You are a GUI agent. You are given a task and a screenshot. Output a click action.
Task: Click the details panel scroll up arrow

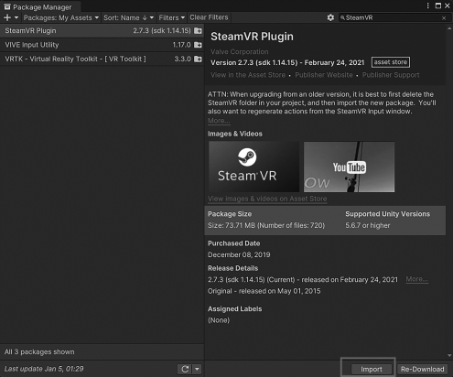pyautogui.click(x=449, y=28)
